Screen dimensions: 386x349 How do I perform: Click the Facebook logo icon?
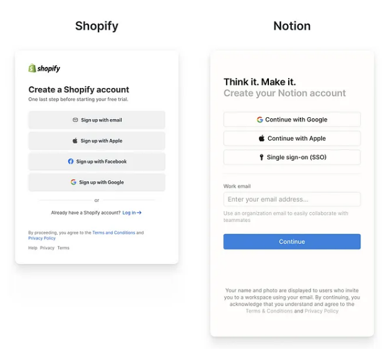click(x=71, y=161)
